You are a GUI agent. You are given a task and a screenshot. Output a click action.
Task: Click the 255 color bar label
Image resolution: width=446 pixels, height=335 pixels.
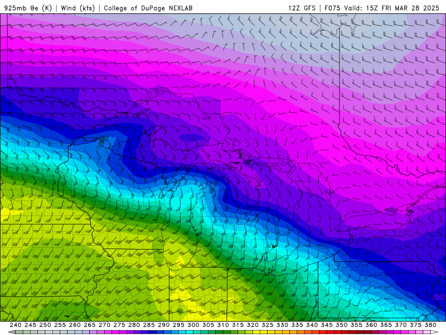click(60, 325)
